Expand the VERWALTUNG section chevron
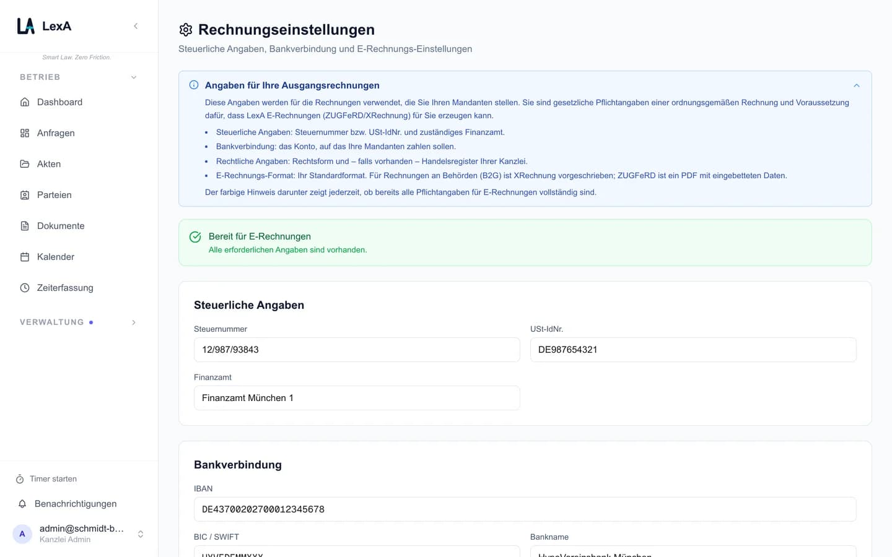The height and width of the screenshot is (557, 892). [134, 322]
